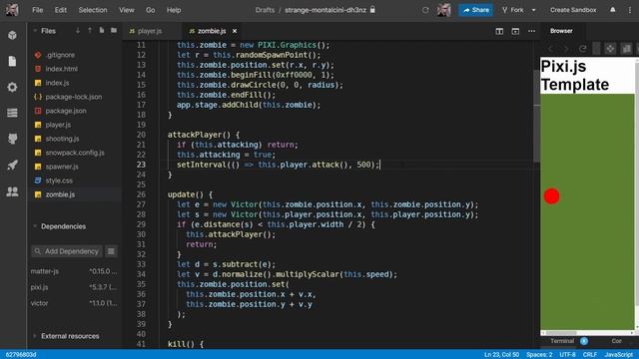
Task: Click the preview toolbar icon next to the four-dot icon
Action: pos(626,49)
